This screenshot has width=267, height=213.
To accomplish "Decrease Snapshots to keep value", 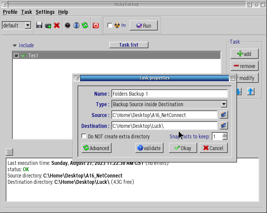I will (x=225, y=138).
